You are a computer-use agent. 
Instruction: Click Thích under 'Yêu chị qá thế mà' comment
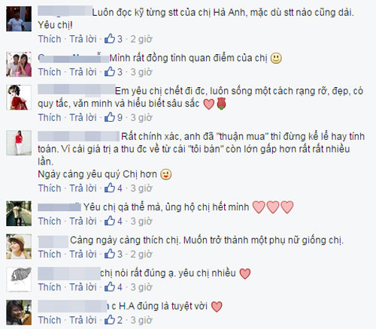pos(50,222)
